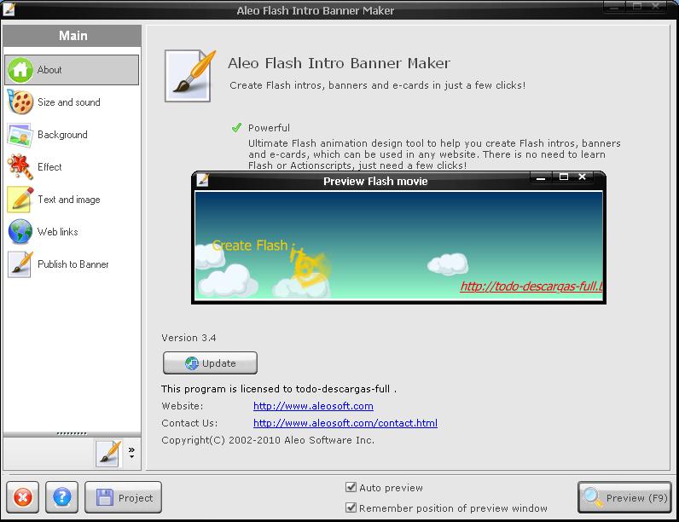Viewport: 679px width, 522px height.
Task: Go to Size and sound section
Action: pyautogui.click(x=69, y=102)
